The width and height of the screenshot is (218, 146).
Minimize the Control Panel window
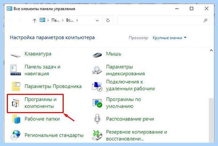click(x=177, y=9)
